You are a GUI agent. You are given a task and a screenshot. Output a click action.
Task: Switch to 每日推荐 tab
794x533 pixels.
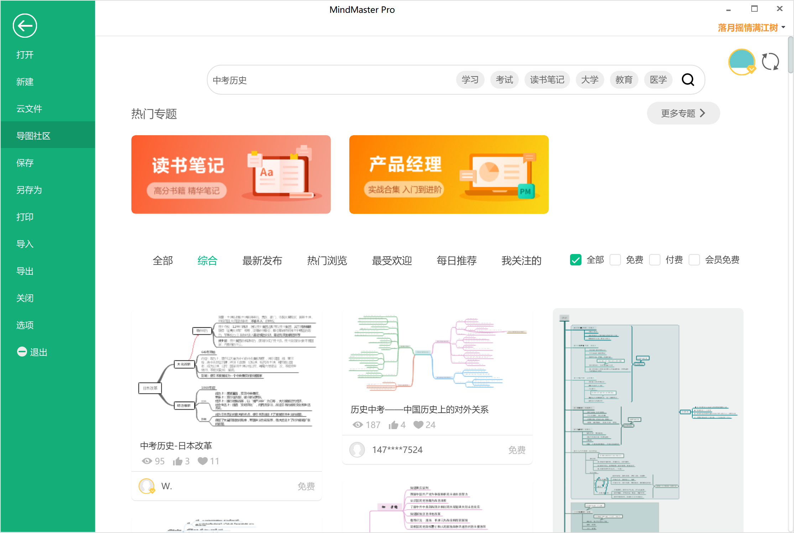tap(456, 260)
